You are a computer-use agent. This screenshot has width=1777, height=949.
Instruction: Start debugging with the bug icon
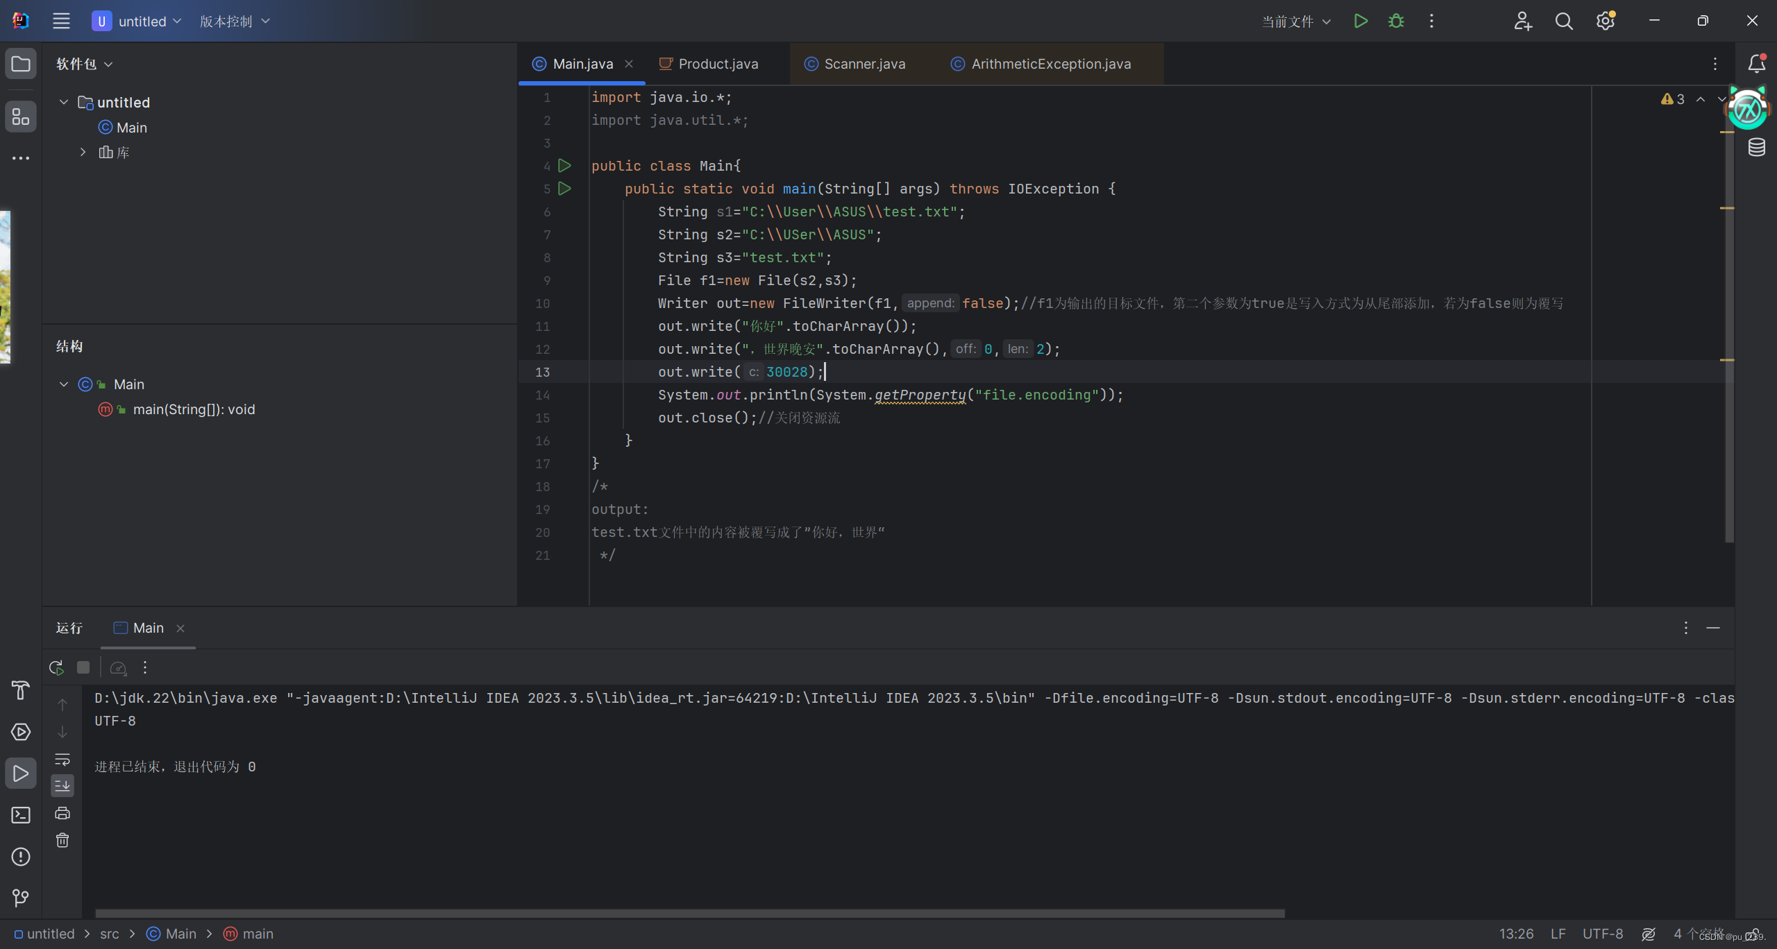1395,21
